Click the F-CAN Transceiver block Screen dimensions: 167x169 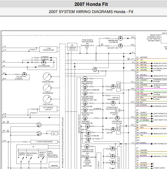pos(48,49)
